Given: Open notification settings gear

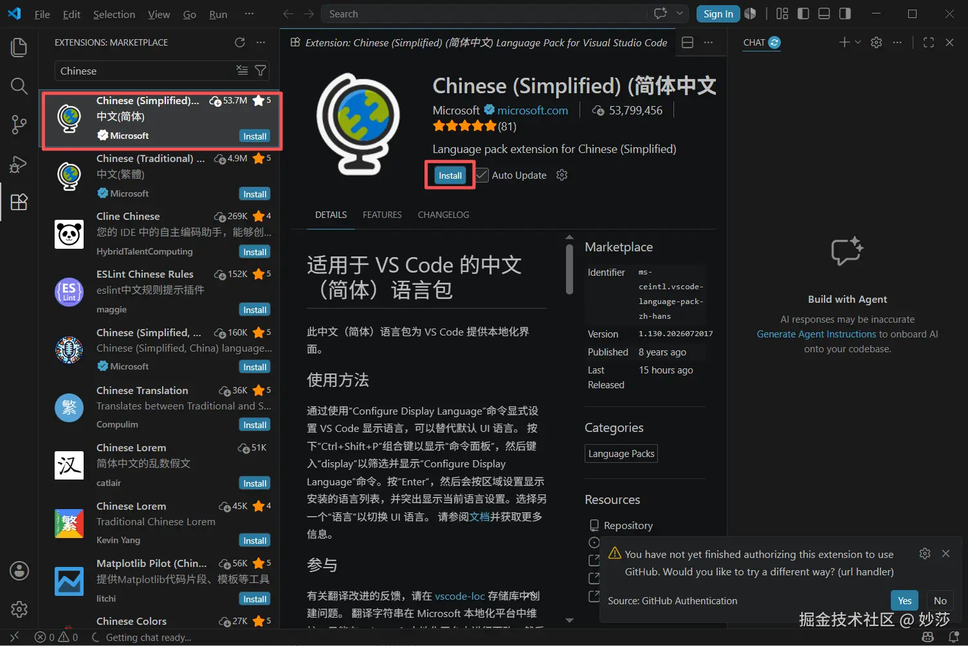Looking at the screenshot, I should 925,553.
